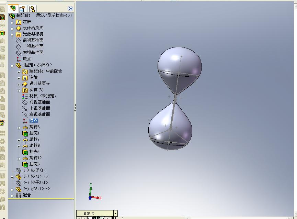297x219 pixels.
Task: Expand the 实体 (3) folder
Action: (x=19, y=91)
